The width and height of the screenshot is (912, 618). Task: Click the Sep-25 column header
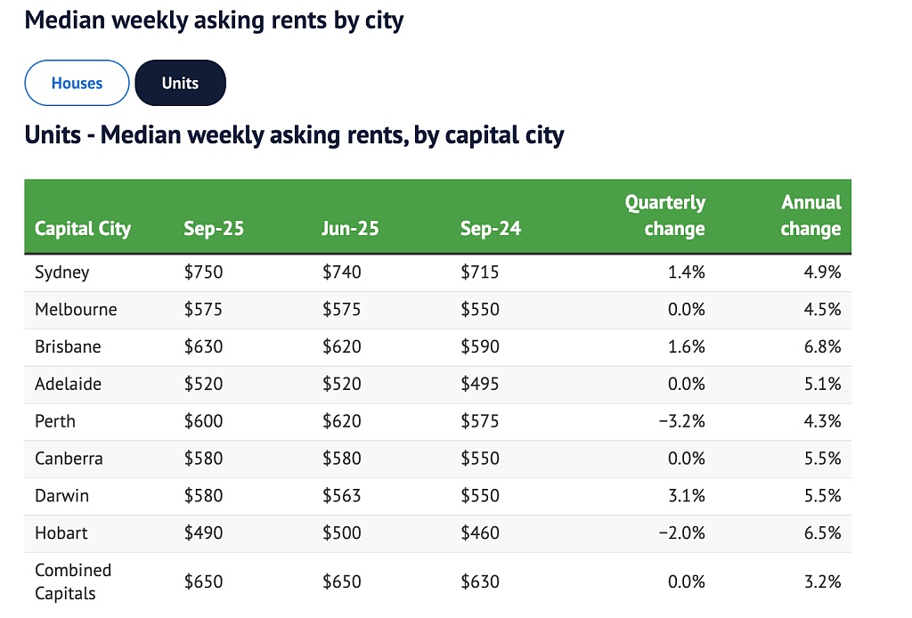[x=214, y=229]
